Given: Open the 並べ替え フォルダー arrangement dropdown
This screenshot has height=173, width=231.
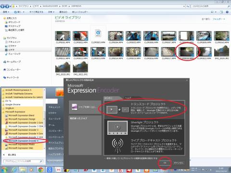Looking at the screenshot, I should tap(218, 19).
